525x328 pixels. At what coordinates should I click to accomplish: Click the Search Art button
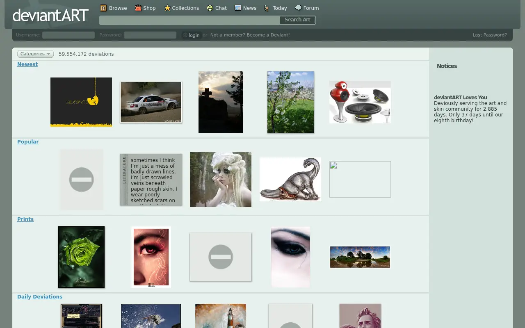point(297,20)
